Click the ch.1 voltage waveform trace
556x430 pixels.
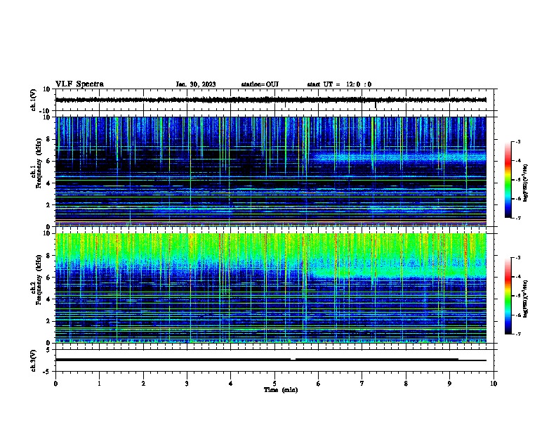coord(270,100)
